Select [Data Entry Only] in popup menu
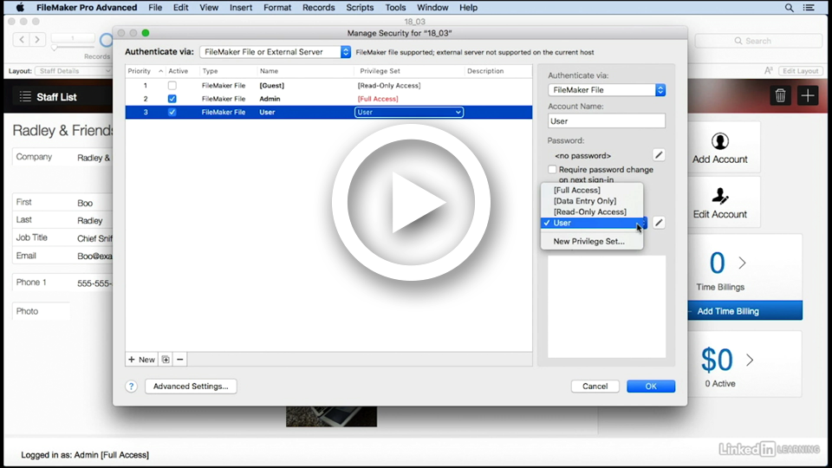The width and height of the screenshot is (832, 468). coord(592,201)
